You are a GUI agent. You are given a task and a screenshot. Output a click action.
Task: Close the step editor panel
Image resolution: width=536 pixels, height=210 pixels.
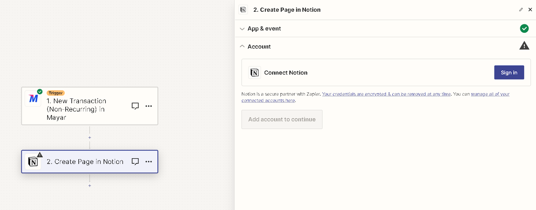point(530,10)
